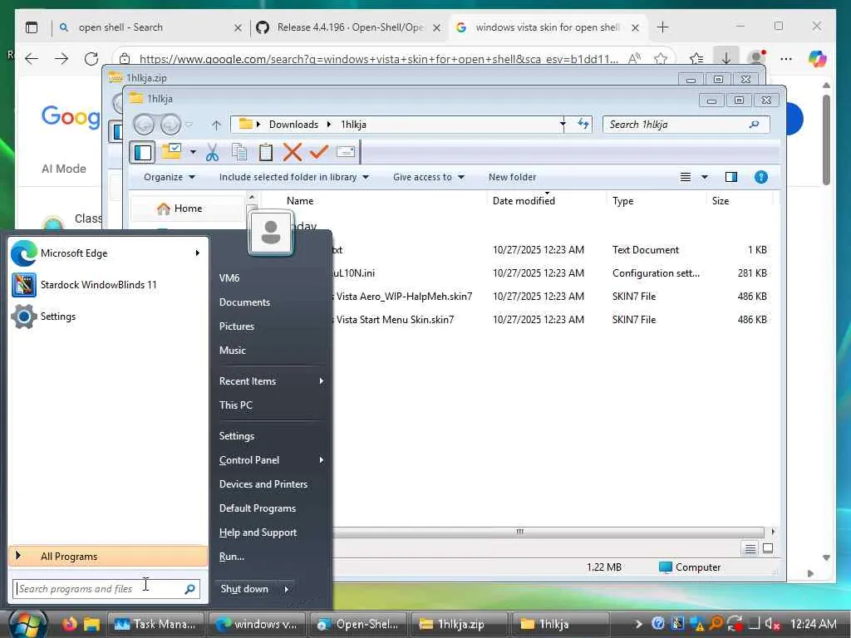Open Music from Start menu
851x638 pixels.
coord(233,351)
